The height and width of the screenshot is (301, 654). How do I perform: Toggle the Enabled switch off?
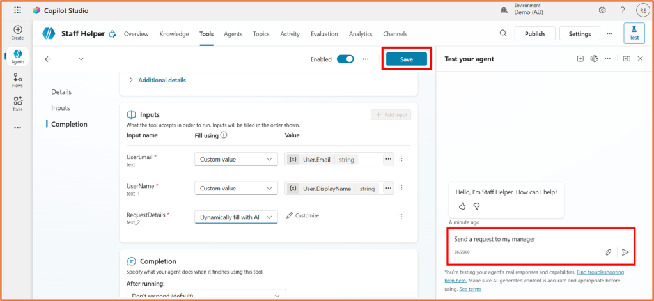point(345,59)
